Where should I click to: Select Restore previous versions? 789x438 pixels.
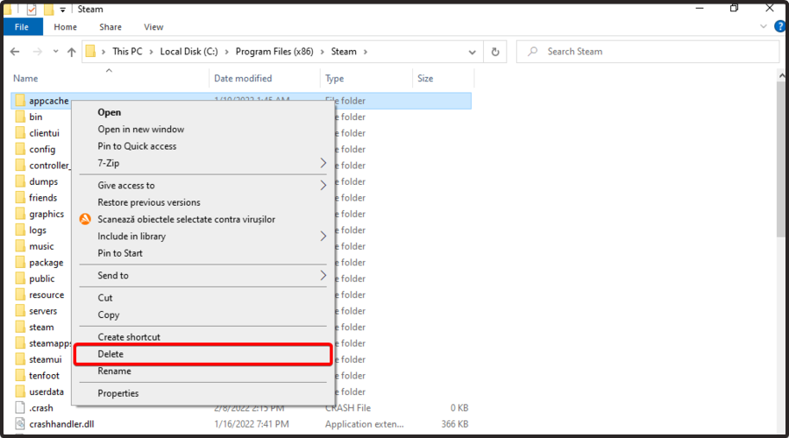click(203, 202)
